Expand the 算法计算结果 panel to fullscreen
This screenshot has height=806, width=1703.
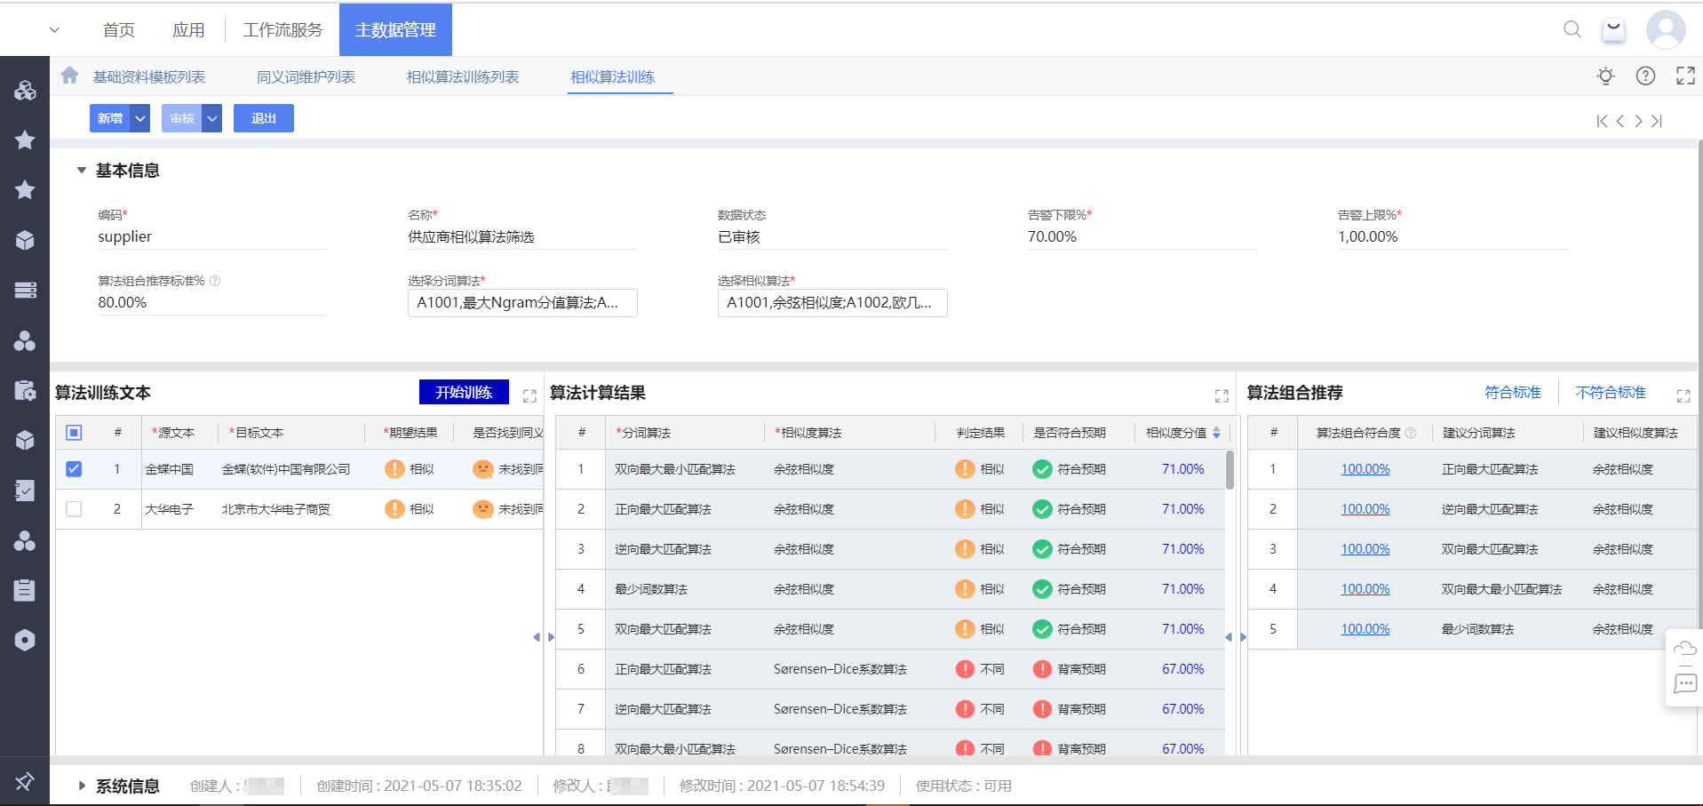1222,395
